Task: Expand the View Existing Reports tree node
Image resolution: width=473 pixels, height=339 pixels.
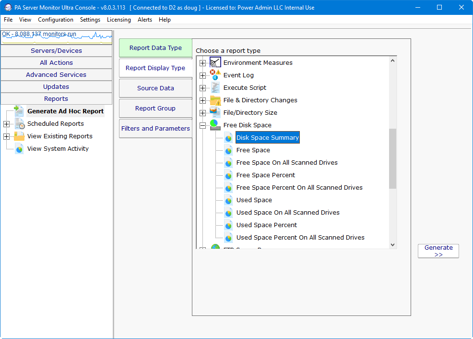Action: pyautogui.click(x=6, y=136)
